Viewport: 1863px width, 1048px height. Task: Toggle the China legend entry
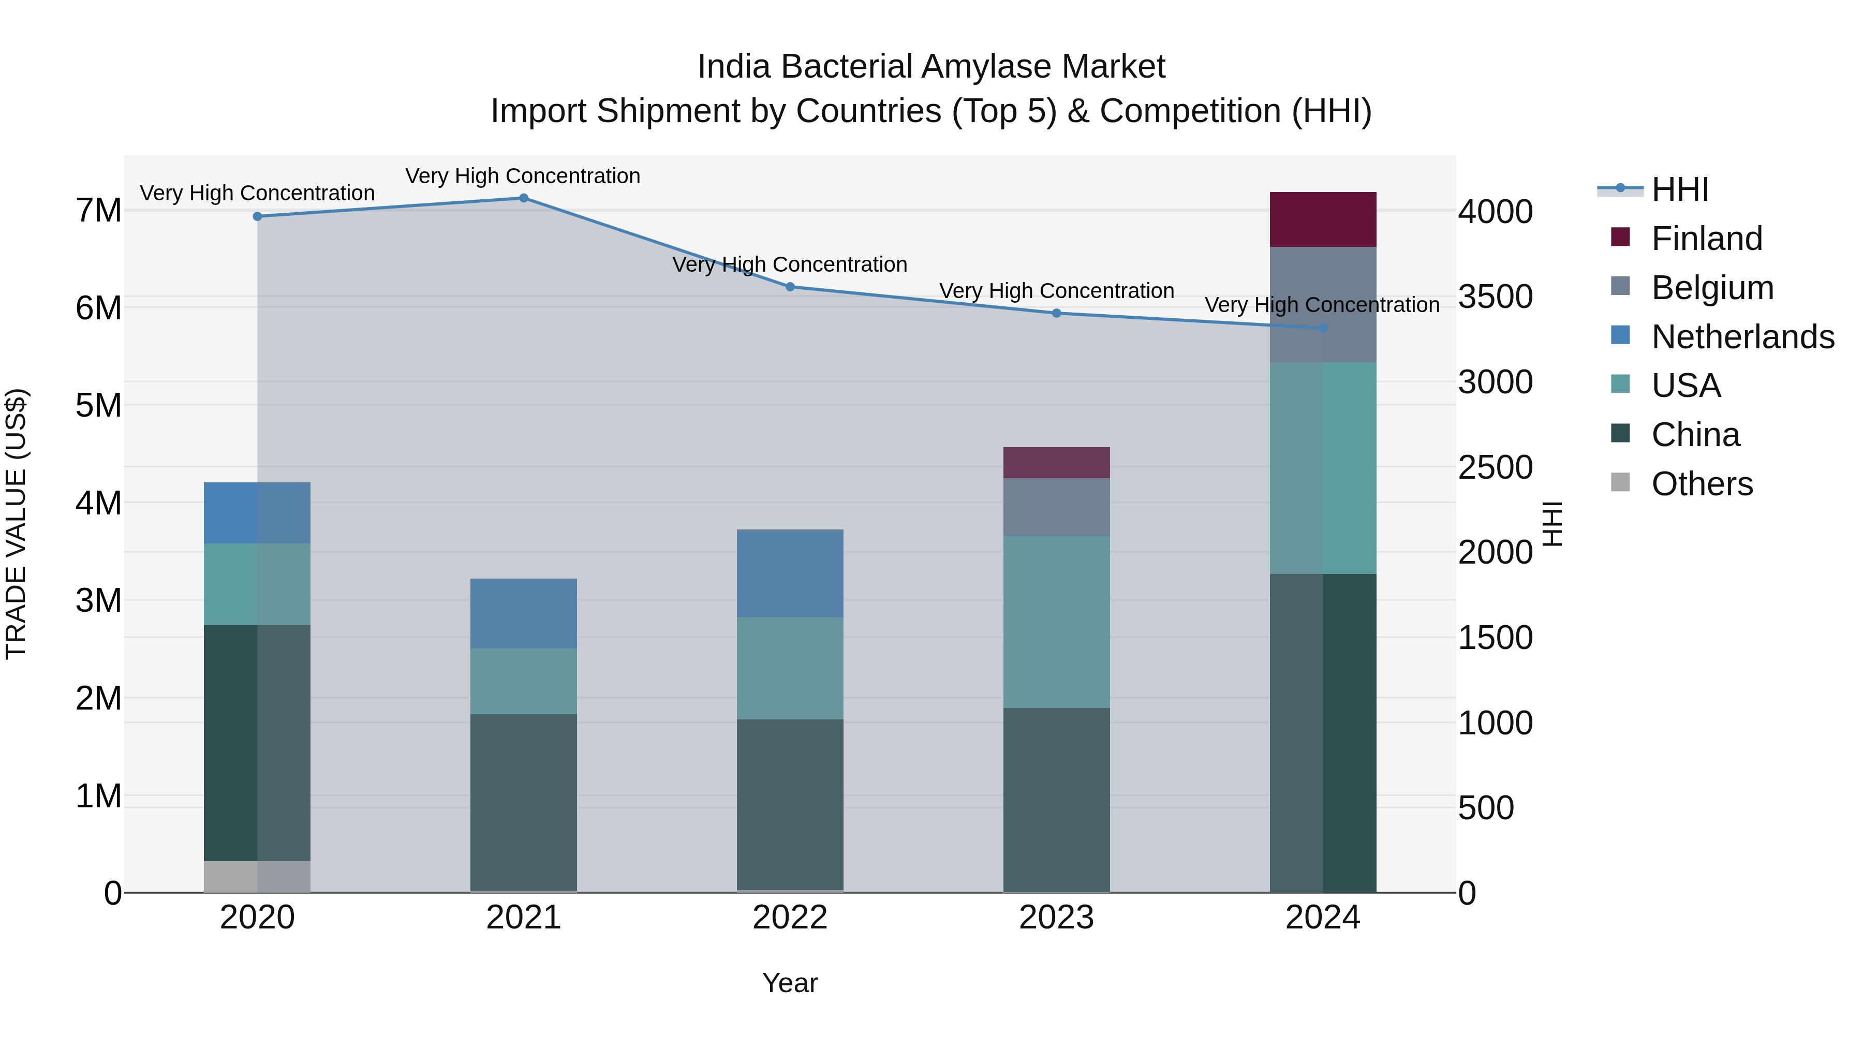pyautogui.click(x=1675, y=434)
